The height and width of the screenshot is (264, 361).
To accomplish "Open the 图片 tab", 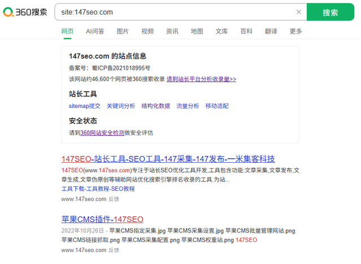I will 122,31.
